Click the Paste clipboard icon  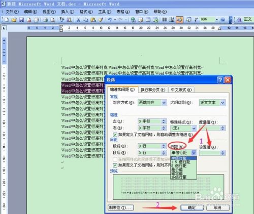point(93,20)
